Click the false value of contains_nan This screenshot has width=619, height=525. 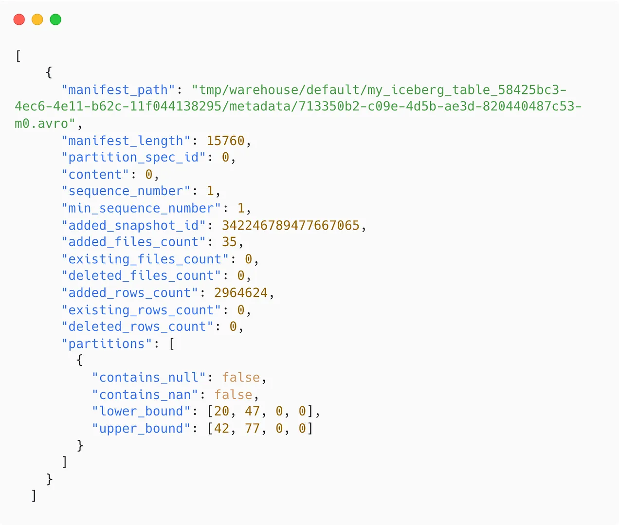coord(233,395)
